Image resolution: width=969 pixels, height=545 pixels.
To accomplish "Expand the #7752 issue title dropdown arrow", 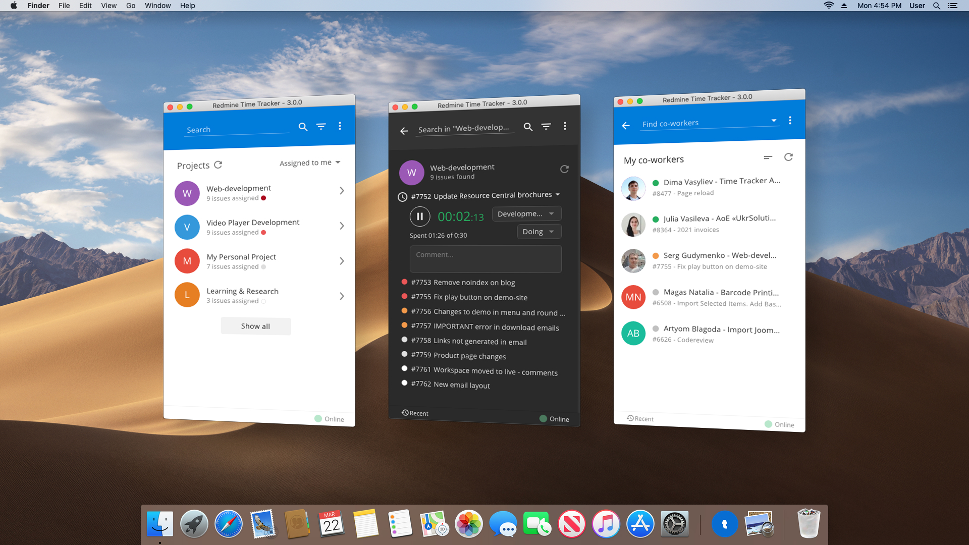I will click(x=558, y=194).
